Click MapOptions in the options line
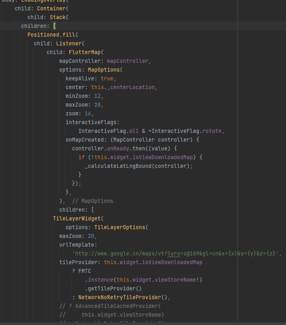Viewport: 286px width, 325px height. (104, 70)
